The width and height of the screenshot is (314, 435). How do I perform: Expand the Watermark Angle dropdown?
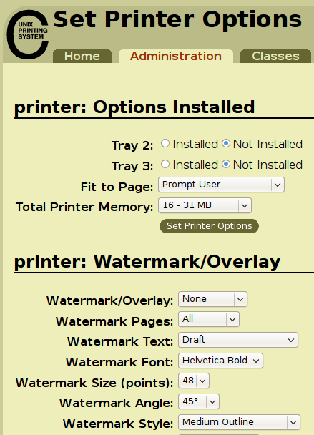pos(199,401)
